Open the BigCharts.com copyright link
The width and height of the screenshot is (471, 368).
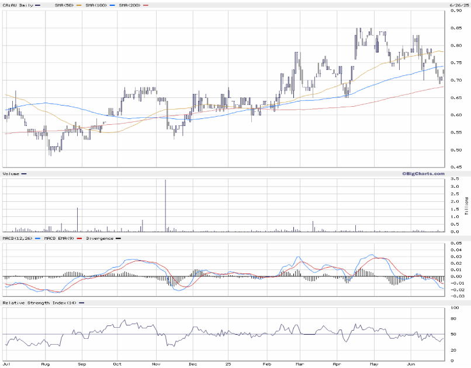[x=422, y=173]
